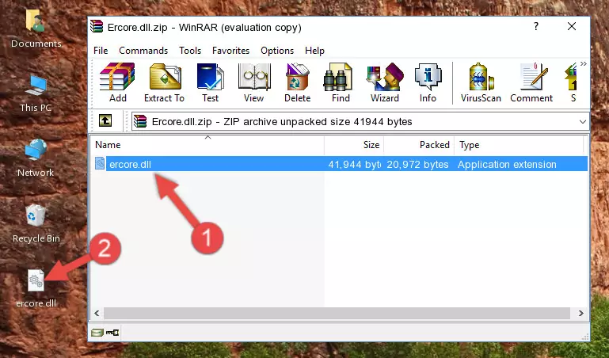The image size is (609, 358).
Task: Sort by Size column header
Action: [x=354, y=145]
